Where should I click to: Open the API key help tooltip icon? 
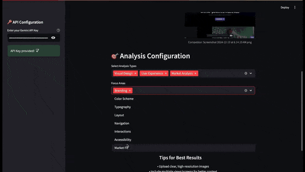click(58, 31)
